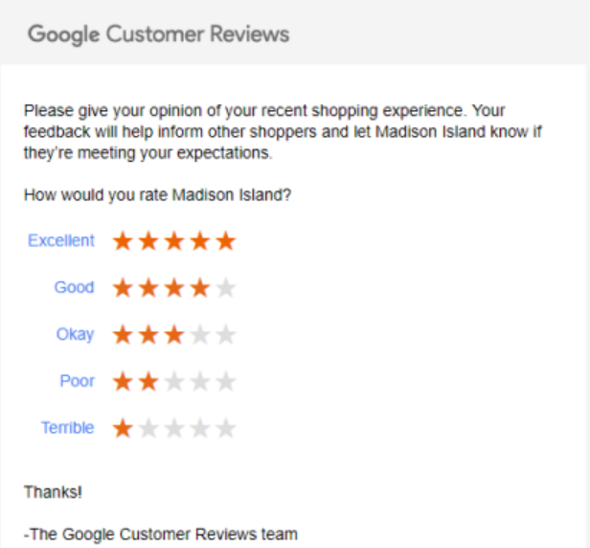Select the Good rating link
This screenshot has height=548, width=590.
click(74, 287)
